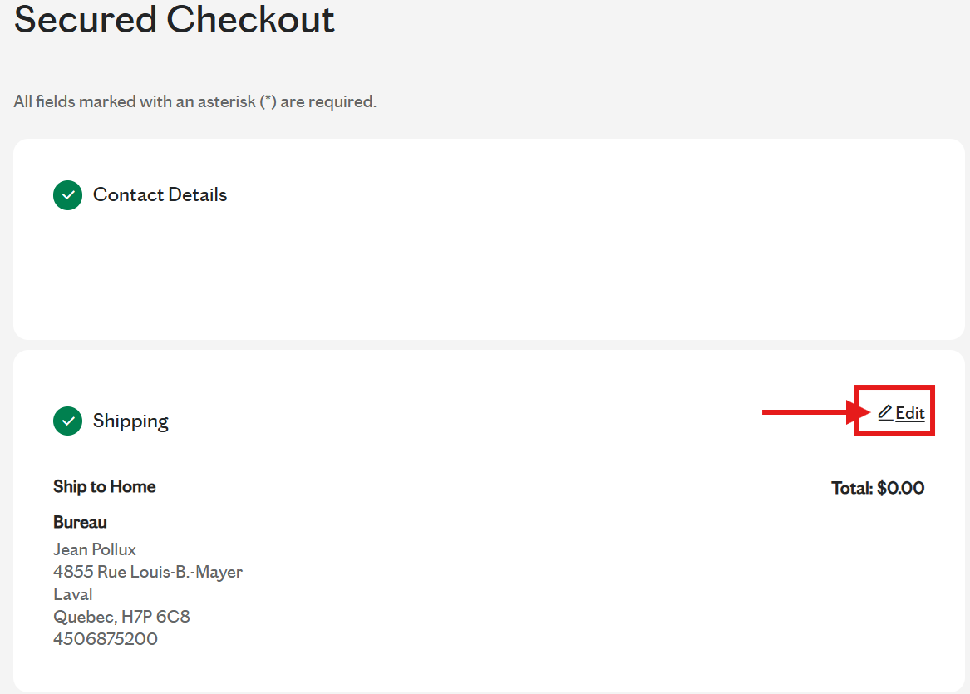
Task: Click the city name Laval
Action: (73, 594)
